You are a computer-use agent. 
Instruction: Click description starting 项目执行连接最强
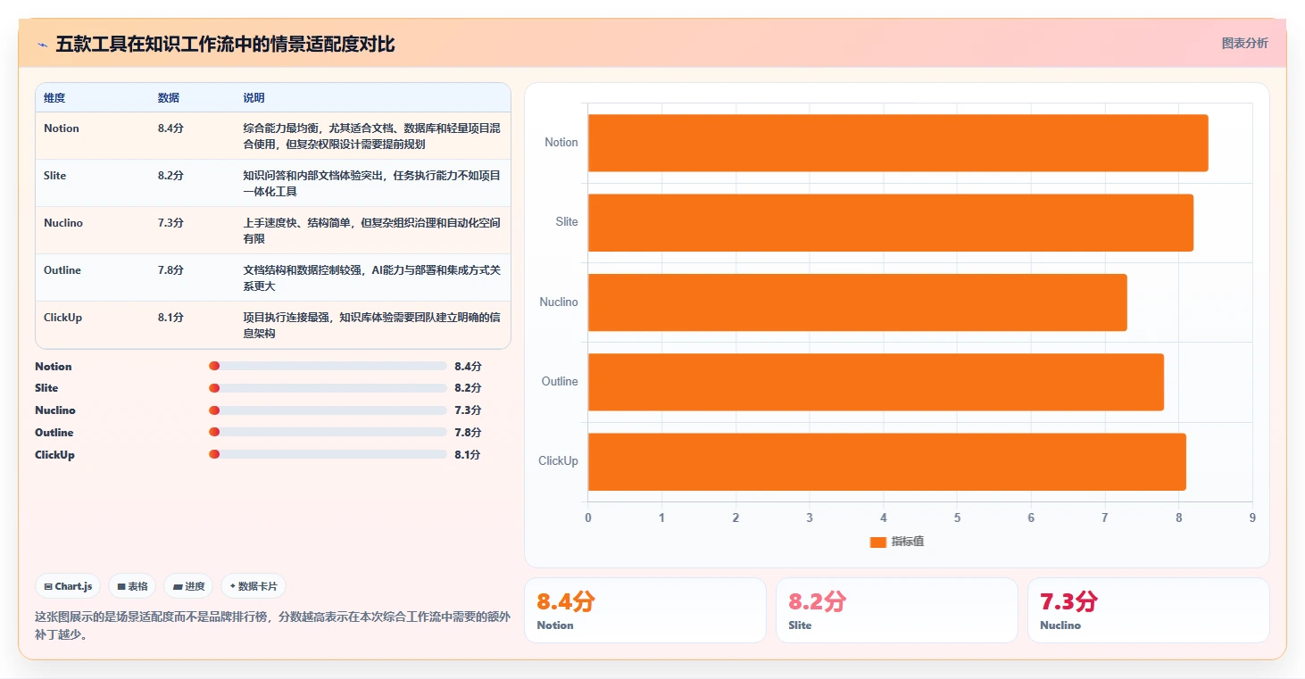pyautogui.click(x=372, y=326)
